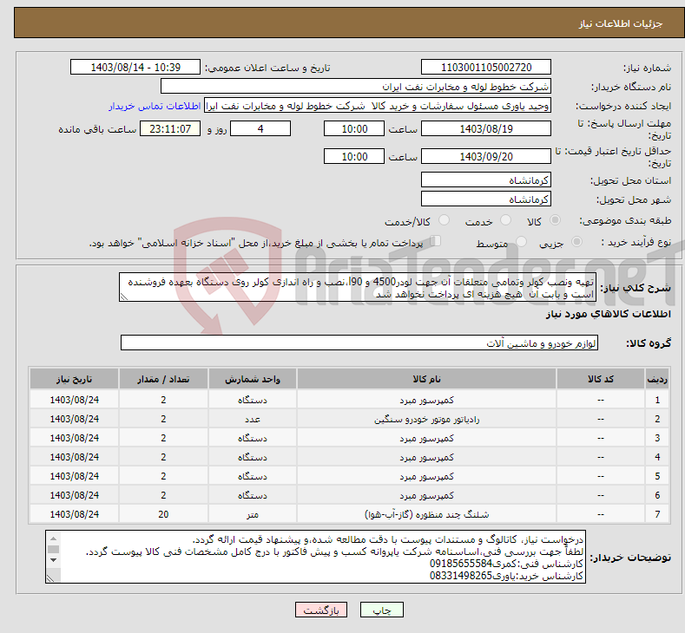Click کمپرسور مبرد in row 3

coord(427,438)
